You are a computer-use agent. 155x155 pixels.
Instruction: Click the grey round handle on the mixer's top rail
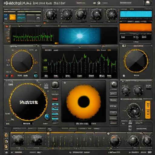108,134
